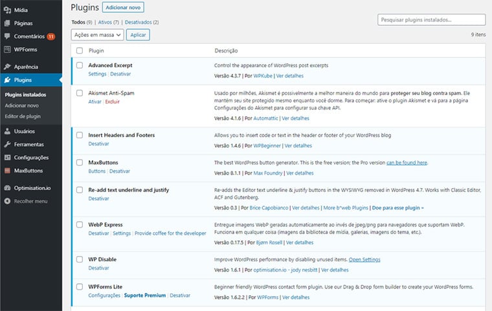The height and width of the screenshot is (311, 492).
Task: Open the WPKube author link
Action: pyautogui.click(x=263, y=76)
